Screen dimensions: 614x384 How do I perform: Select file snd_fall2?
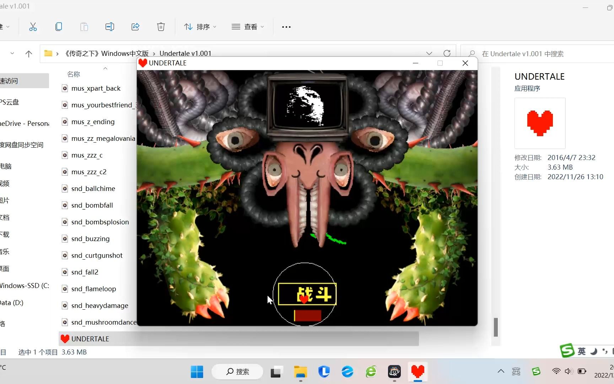pos(85,272)
